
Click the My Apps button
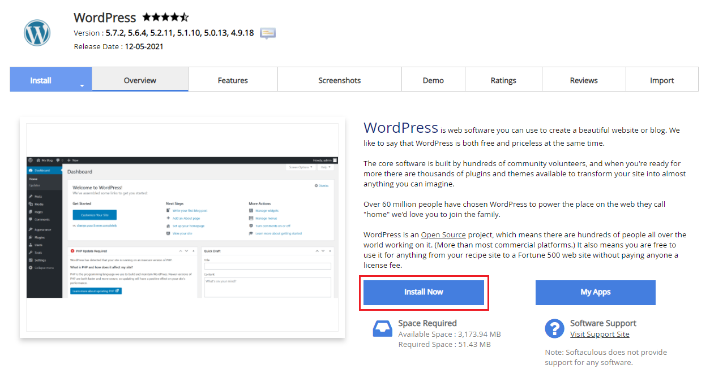click(595, 292)
